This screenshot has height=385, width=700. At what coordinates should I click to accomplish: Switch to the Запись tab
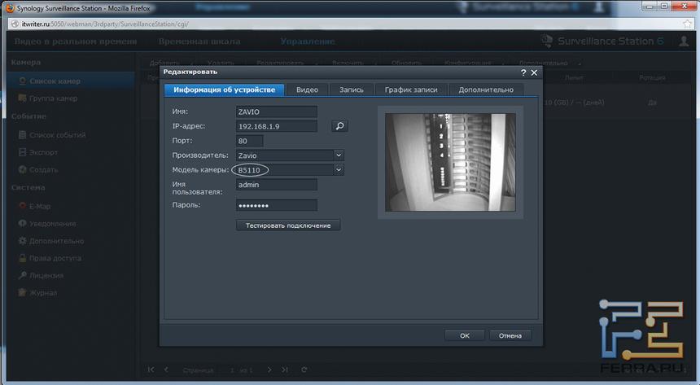351,90
